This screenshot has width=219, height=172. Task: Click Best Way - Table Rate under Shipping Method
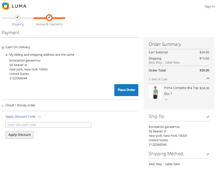coord(164,164)
